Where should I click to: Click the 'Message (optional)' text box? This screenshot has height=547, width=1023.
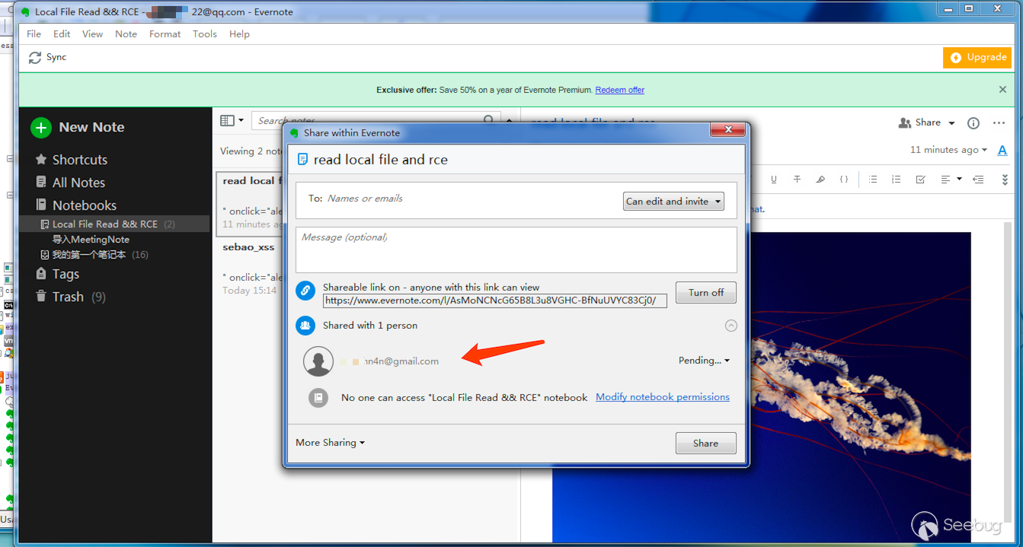516,250
